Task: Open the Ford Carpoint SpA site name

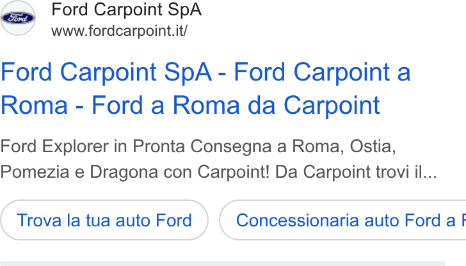Action: [x=126, y=10]
